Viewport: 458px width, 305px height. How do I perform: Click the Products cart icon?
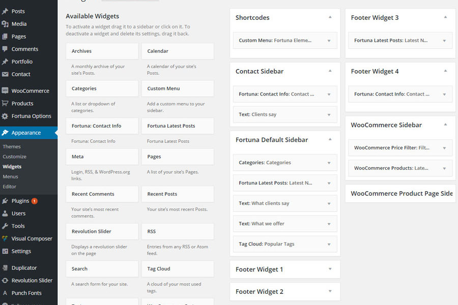pos(5,103)
